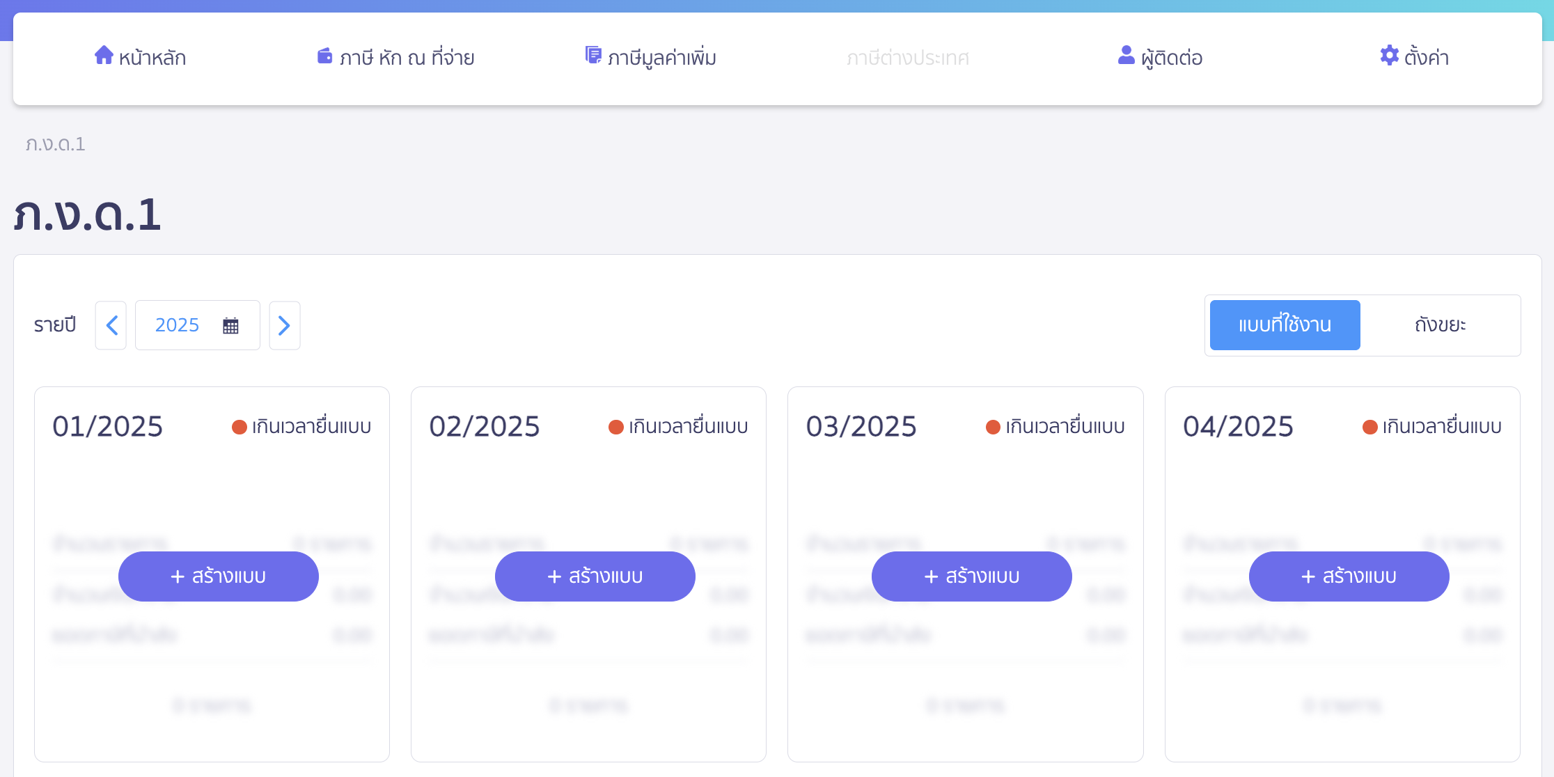Click the gear icon for ตั้งค่า
The width and height of the screenshot is (1554, 777).
tap(1389, 55)
